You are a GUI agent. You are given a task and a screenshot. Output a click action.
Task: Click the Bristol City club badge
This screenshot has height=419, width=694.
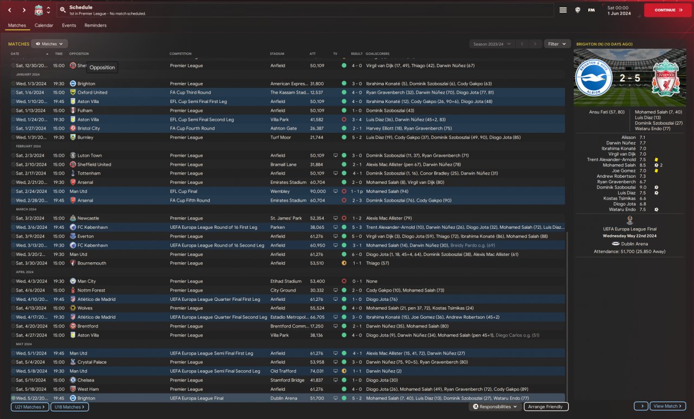point(73,128)
